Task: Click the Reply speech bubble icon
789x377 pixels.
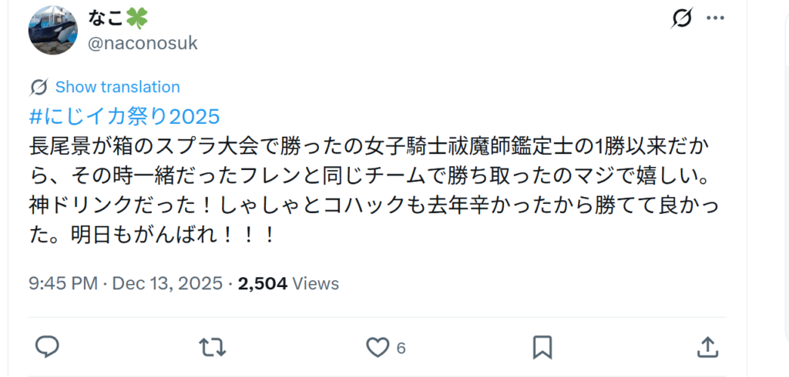Action: pos(48,346)
